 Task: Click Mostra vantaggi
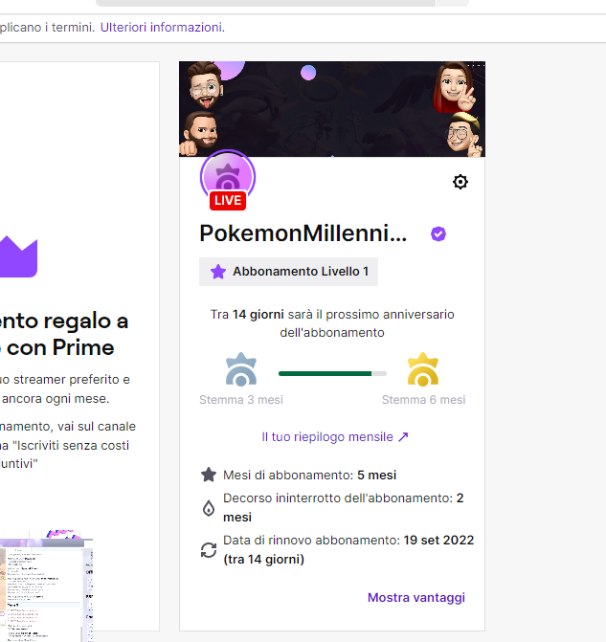[x=416, y=597]
